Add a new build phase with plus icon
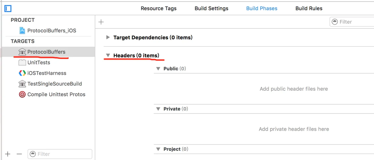Image resolution: width=374 pixels, height=160 pixels. (101, 22)
